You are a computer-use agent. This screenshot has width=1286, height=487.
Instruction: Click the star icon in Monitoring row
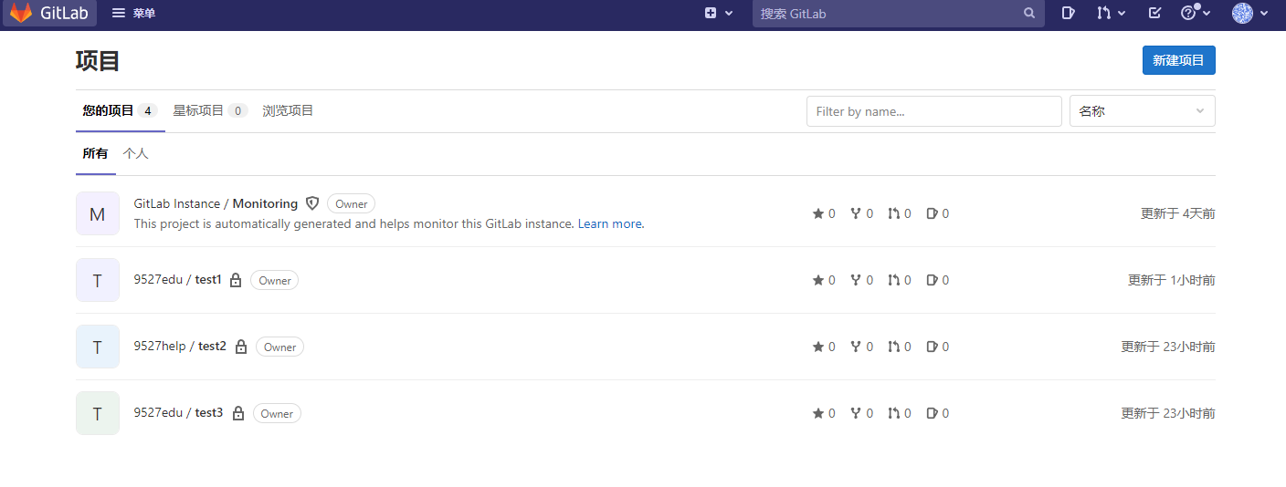818,213
